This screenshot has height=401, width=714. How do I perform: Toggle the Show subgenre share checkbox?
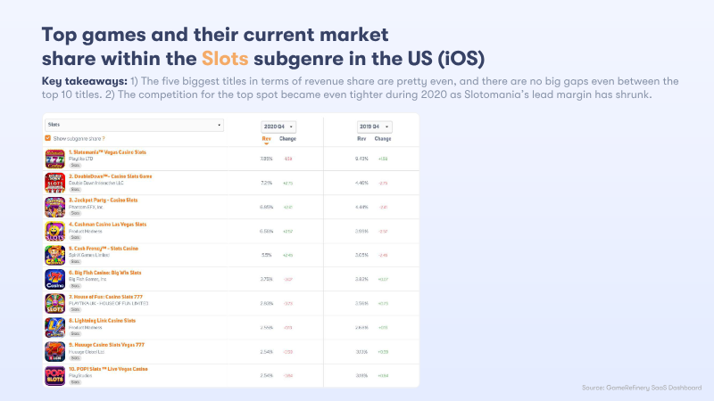[48, 138]
